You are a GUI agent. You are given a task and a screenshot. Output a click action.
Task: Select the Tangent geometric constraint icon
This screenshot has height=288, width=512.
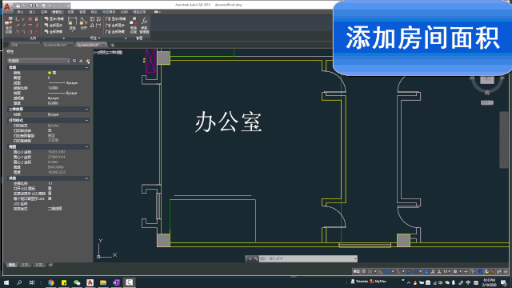(x=18, y=32)
